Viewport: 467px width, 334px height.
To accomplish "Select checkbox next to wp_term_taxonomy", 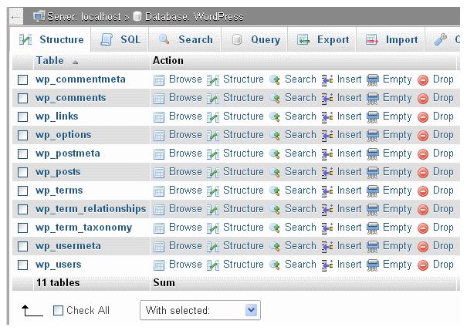I will [x=23, y=228].
